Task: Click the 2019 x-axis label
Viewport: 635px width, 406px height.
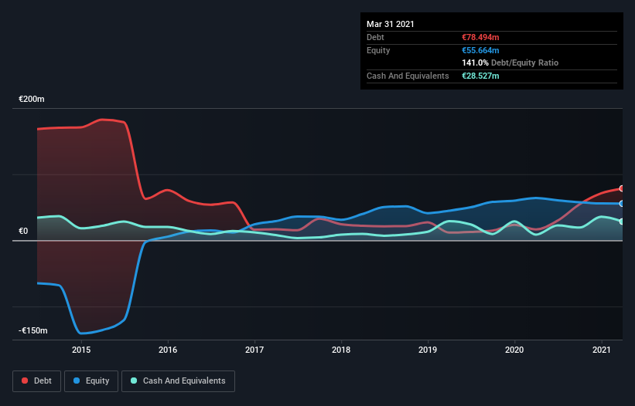Action: coord(428,350)
